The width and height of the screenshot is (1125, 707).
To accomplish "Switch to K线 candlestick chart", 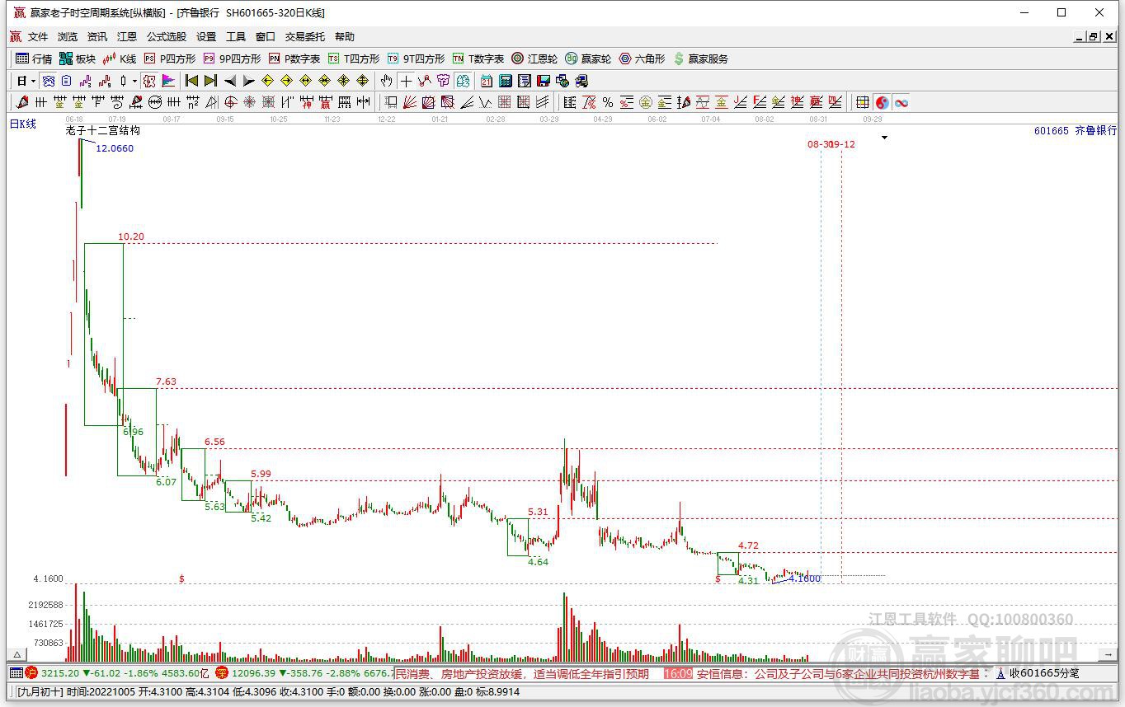I will (x=120, y=59).
